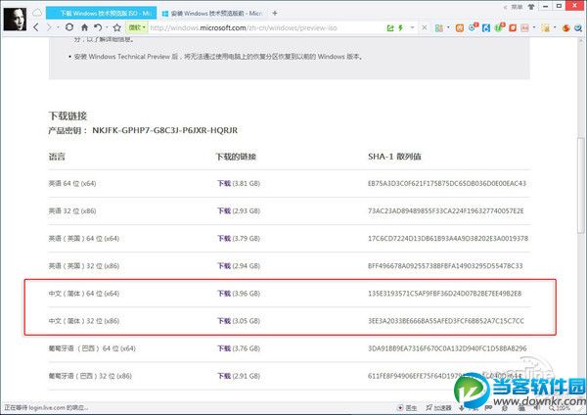Screen dimensions: 587x415
Task: Click the blue square extension icon
Action: tap(486, 27)
